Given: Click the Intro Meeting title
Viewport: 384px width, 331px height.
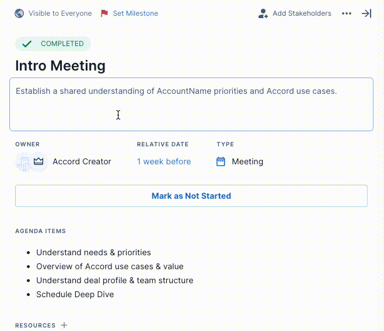Looking at the screenshot, I should pos(61,66).
